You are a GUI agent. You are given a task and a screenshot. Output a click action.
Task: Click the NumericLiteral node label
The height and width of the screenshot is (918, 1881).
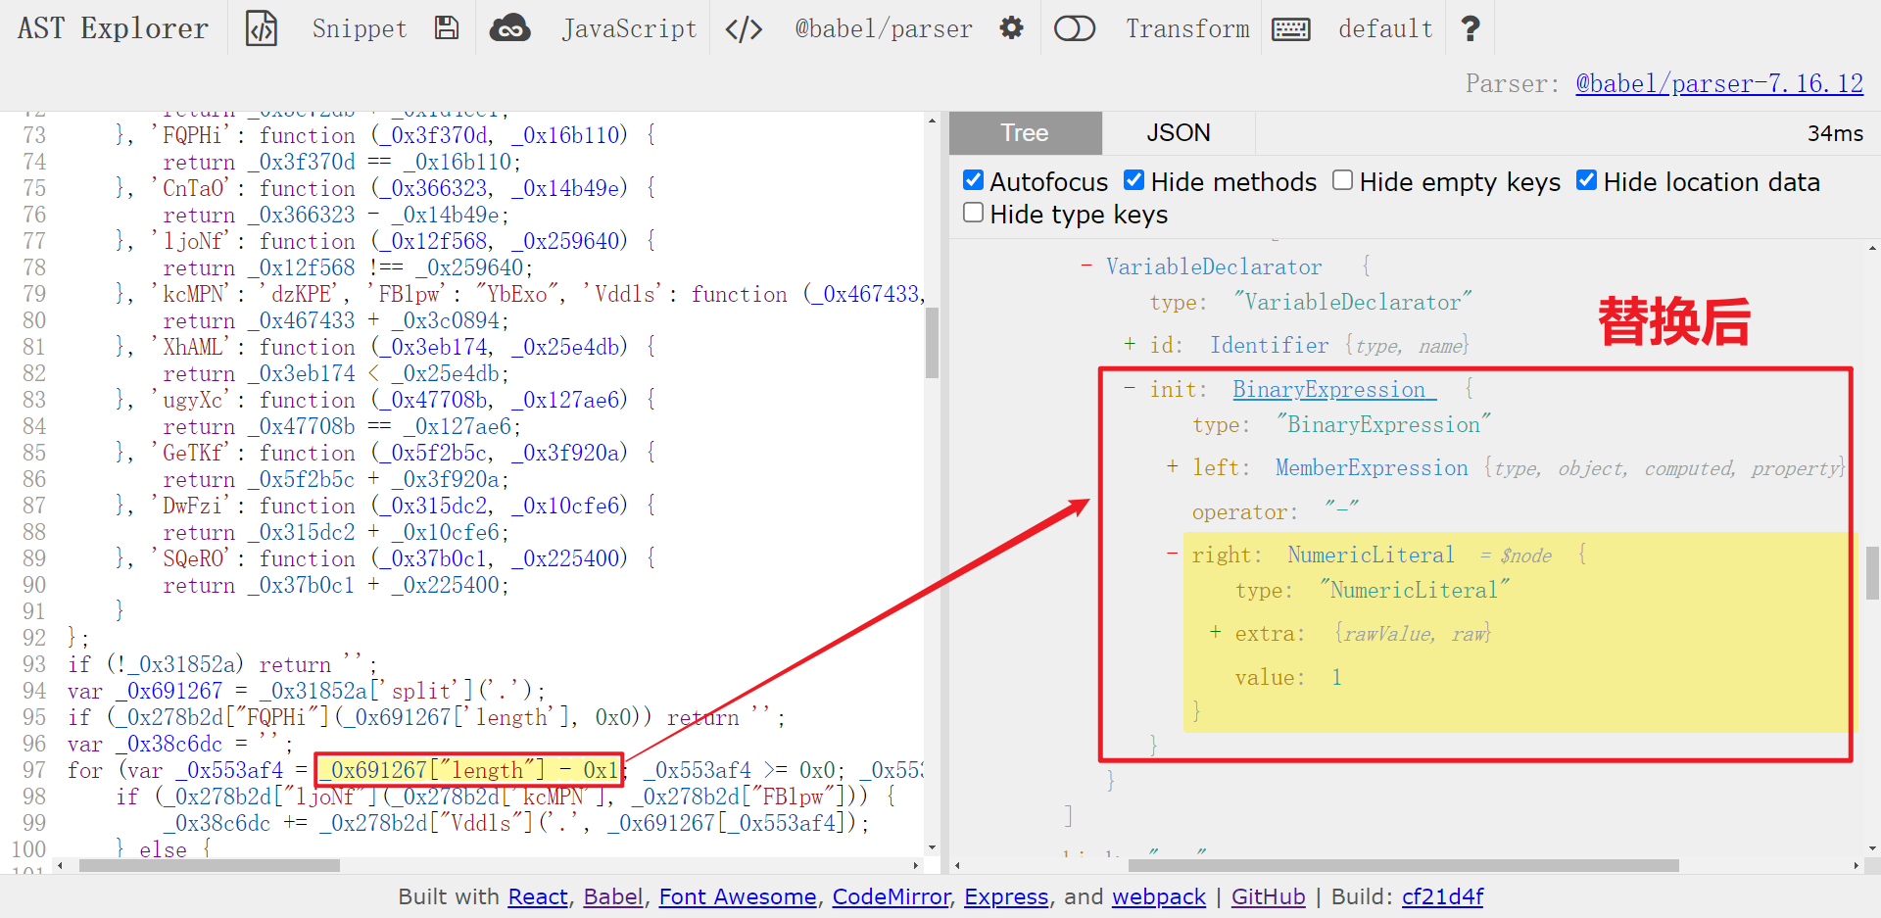click(x=1371, y=555)
